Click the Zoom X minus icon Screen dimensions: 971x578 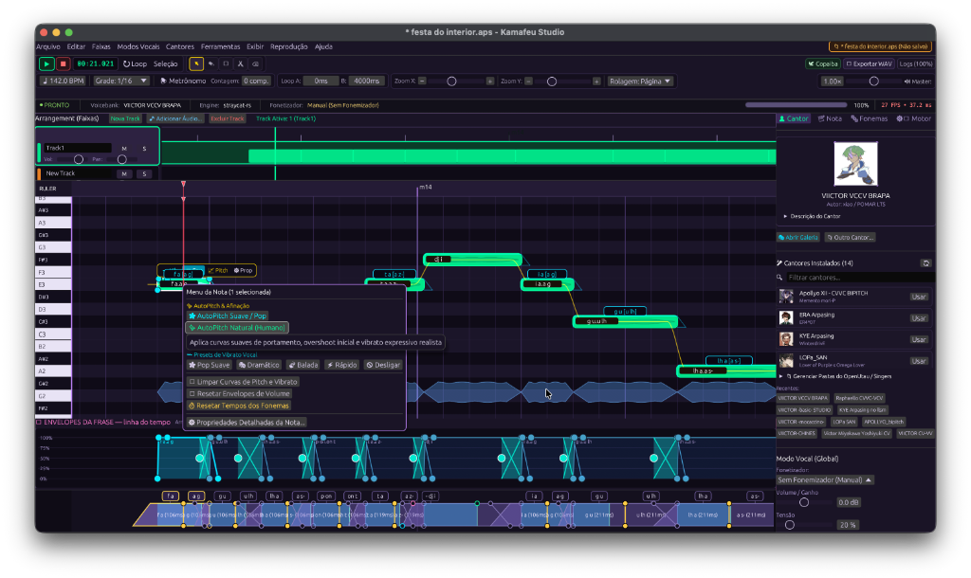coord(422,81)
